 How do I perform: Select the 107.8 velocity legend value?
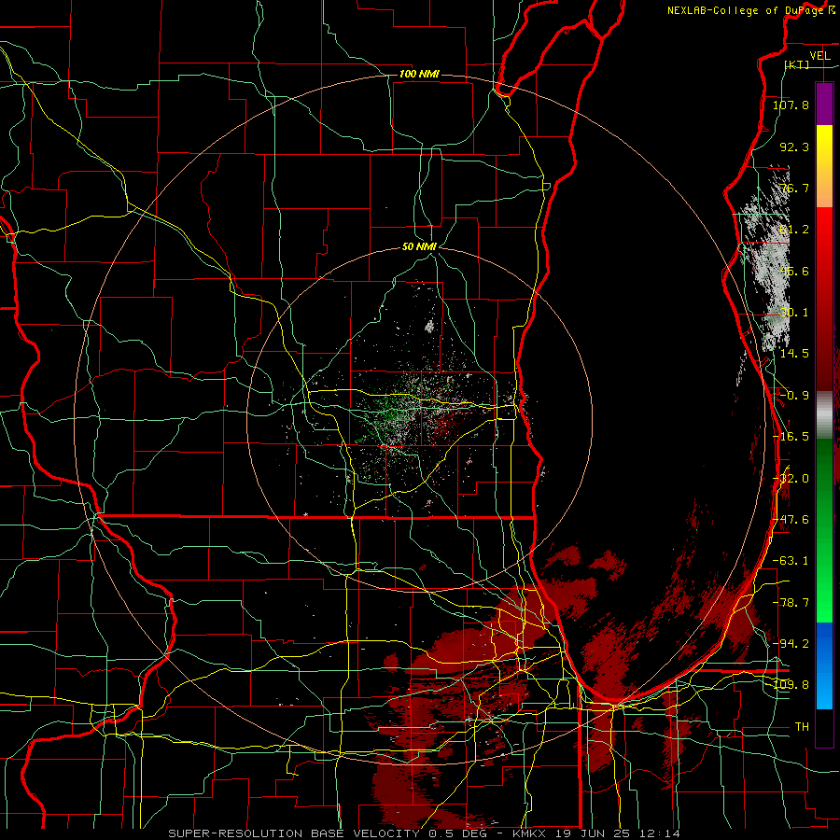click(x=791, y=105)
